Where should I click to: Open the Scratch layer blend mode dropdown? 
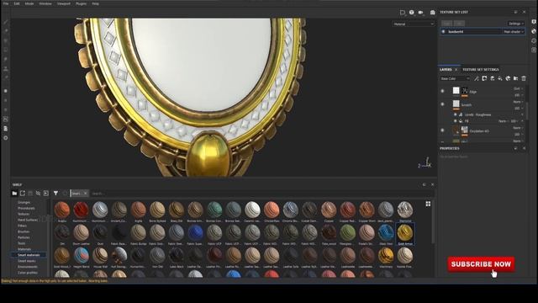[518, 102]
